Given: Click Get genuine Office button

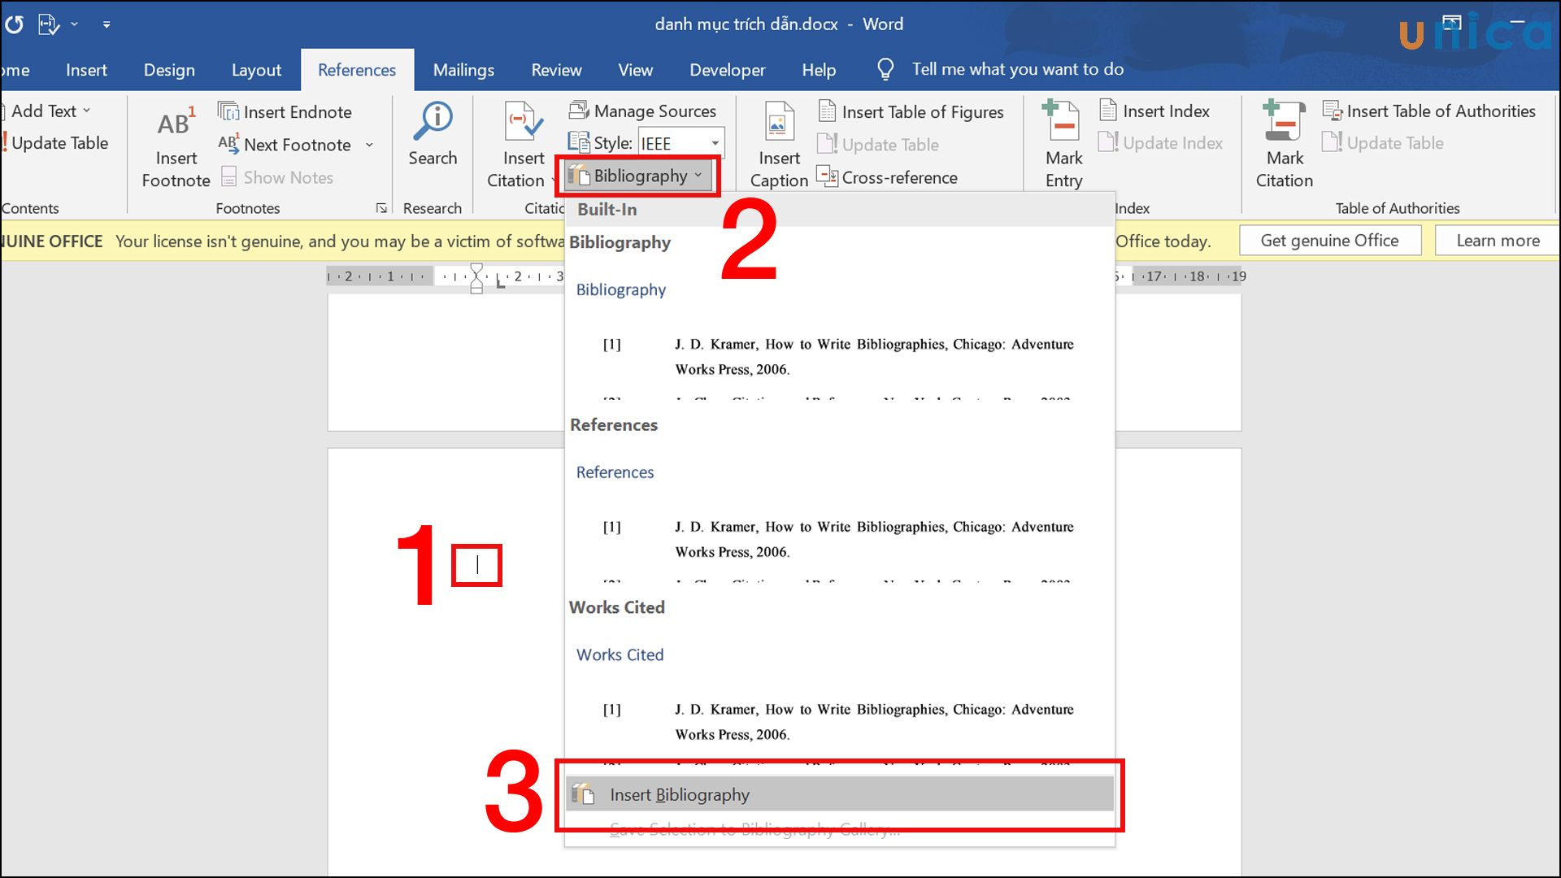Looking at the screenshot, I should 1329,240.
